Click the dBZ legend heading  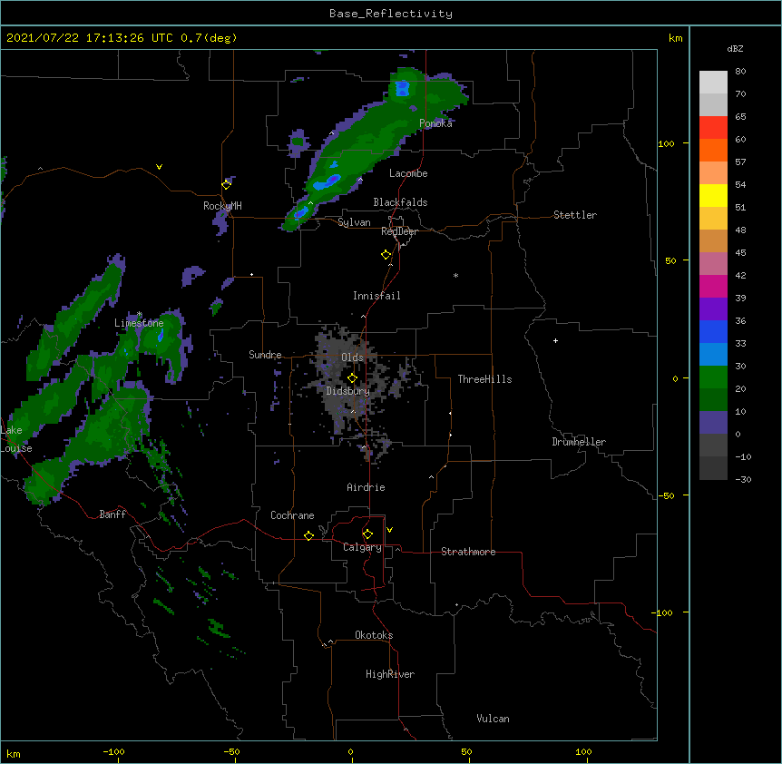click(x=735, y=49)
